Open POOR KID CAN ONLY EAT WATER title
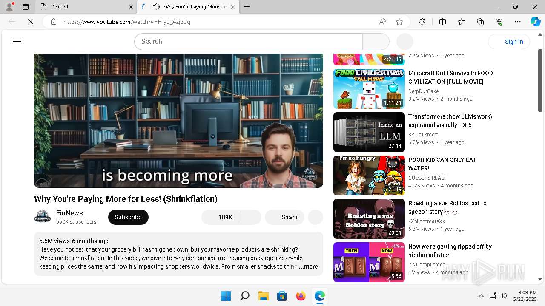This screenshot has height=306, width=545. (442, 164)
